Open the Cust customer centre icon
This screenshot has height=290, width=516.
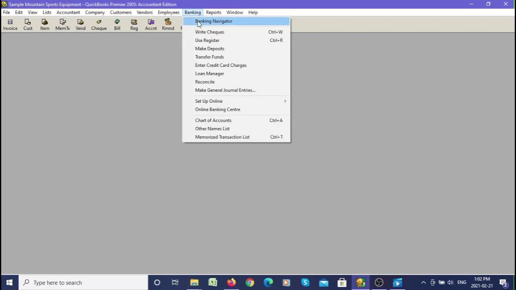tap(28, 25)
